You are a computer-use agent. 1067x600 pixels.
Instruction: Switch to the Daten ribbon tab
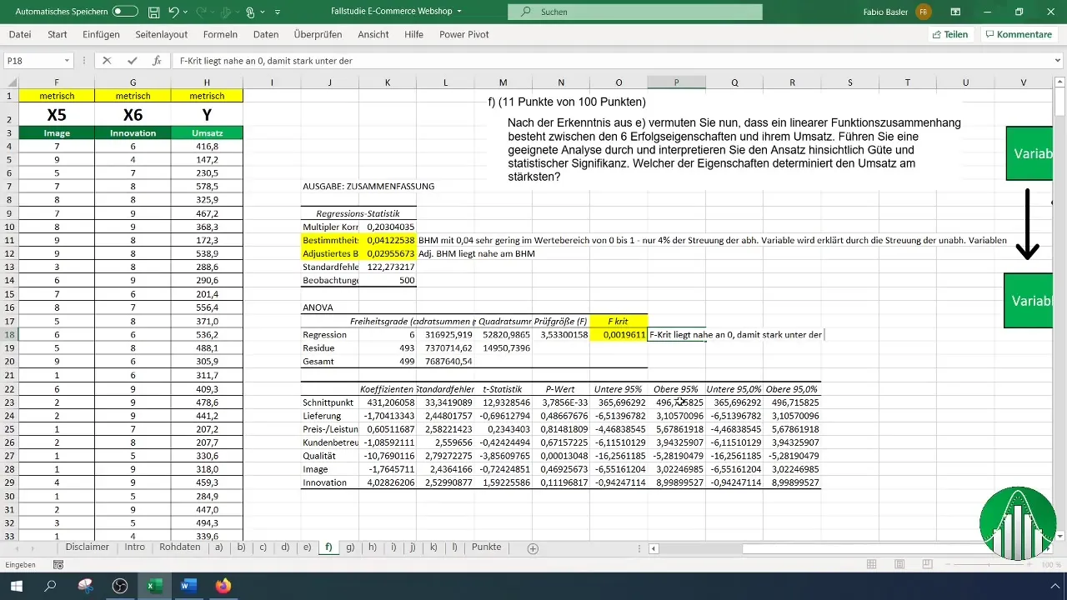click(266, 34)
